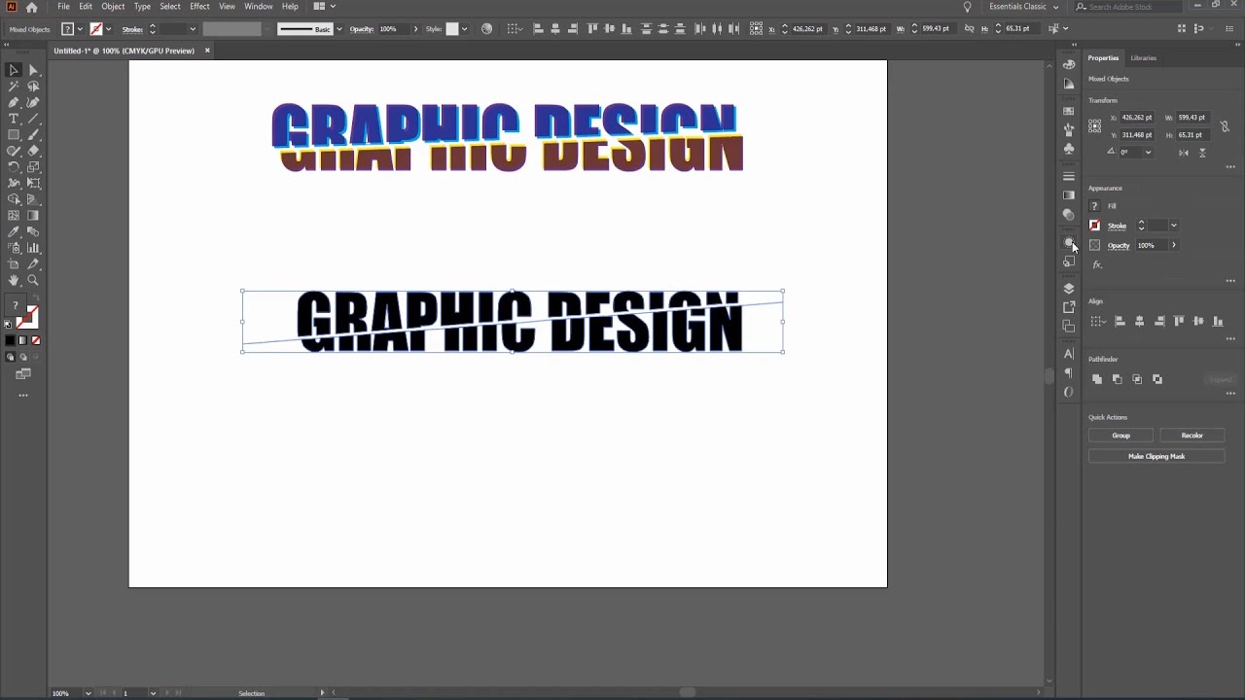1245x700 pixels.
Task: Click the Stroke color swatch in Properties
Action: coord(1094,226)
